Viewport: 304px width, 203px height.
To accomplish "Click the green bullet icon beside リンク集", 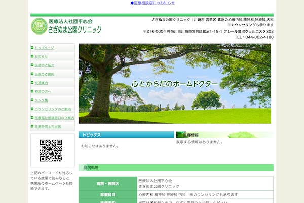I will click(x=32, y=100).
